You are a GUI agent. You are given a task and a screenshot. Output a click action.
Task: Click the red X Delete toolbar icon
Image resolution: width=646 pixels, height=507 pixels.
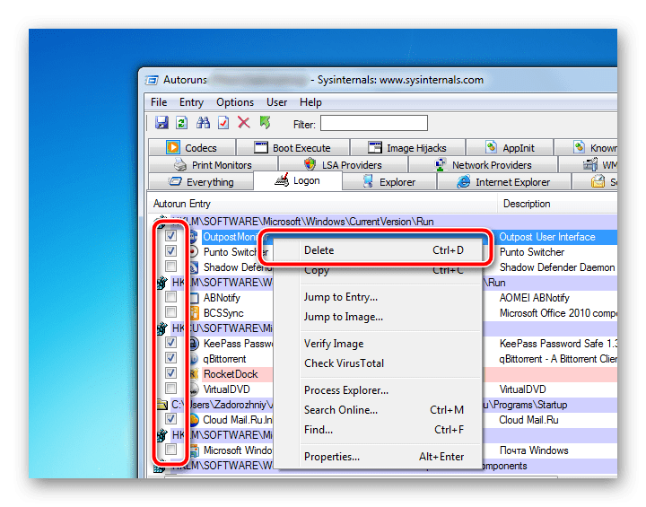pyautogui.click(x=244, y=123)
